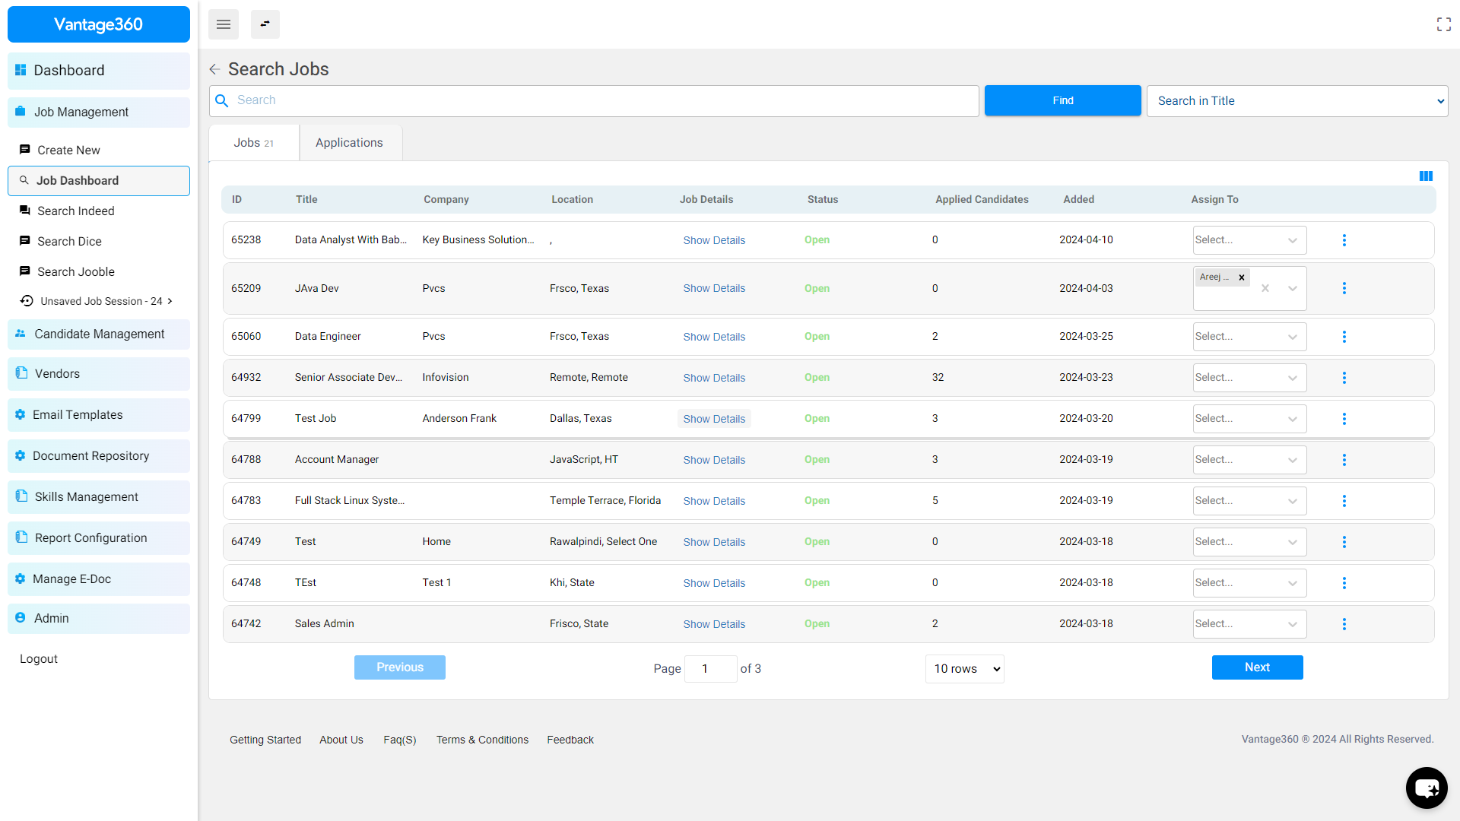Go to the Next page of jobs

pos(1256,667)
